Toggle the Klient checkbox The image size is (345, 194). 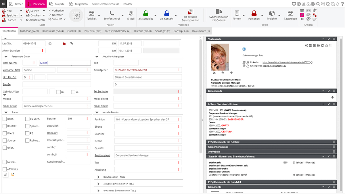coord(5,133)
